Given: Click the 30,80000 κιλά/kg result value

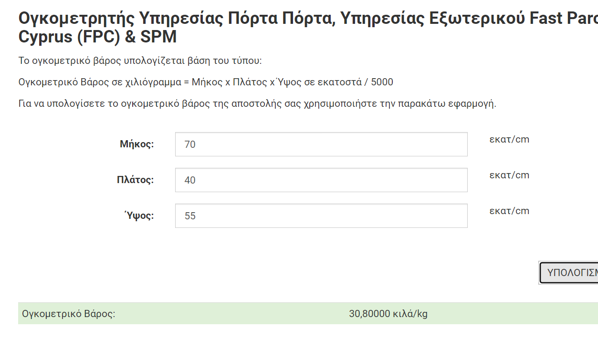Looking at the screenshot, I should pos(388,314).
